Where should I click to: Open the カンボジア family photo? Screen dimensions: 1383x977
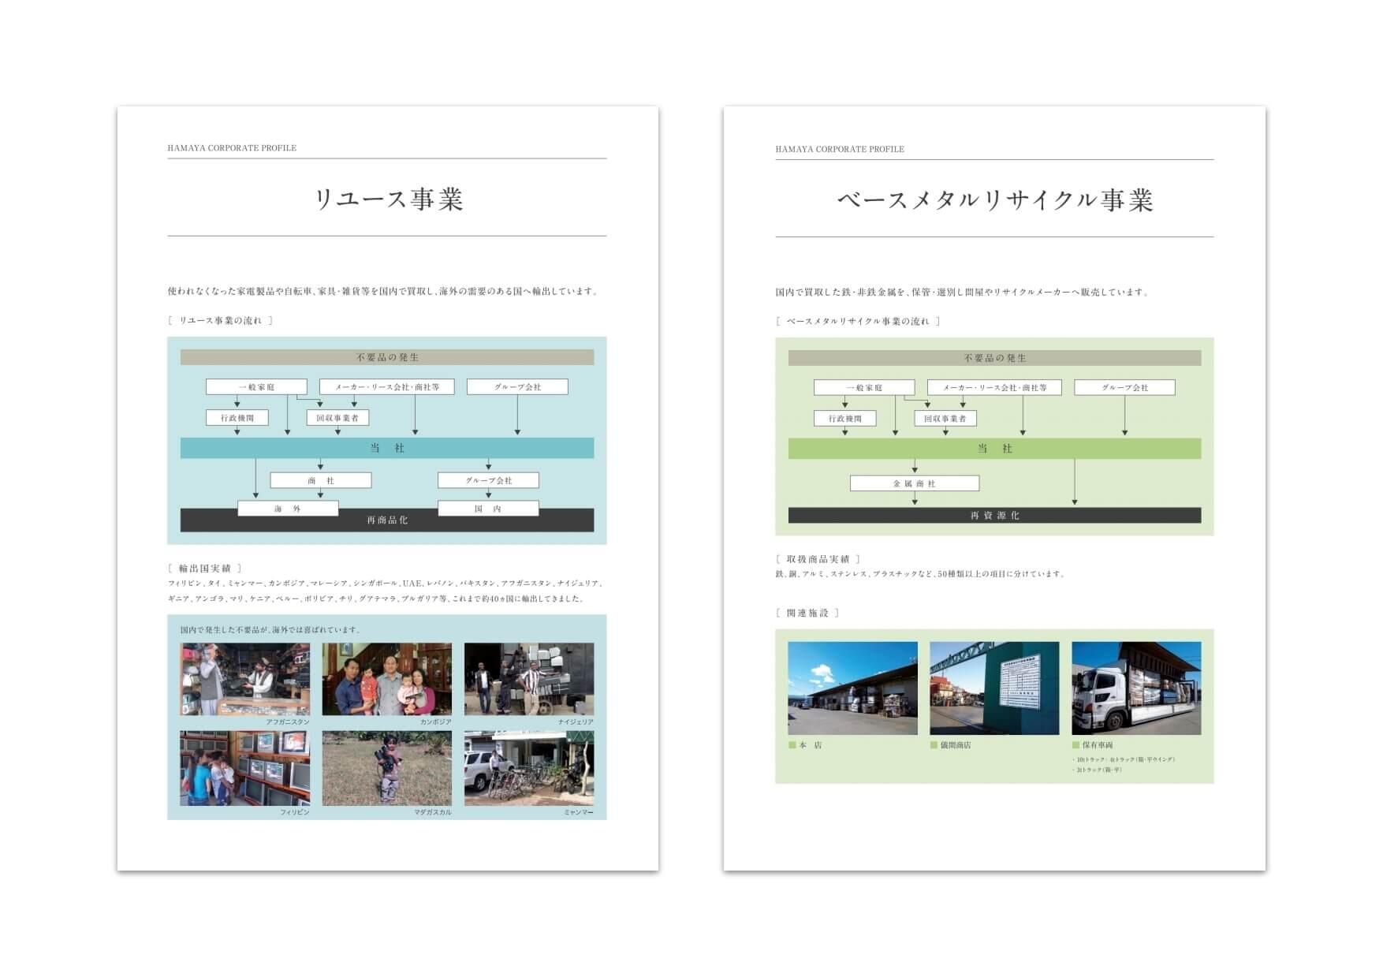click(x=386, y=679)
